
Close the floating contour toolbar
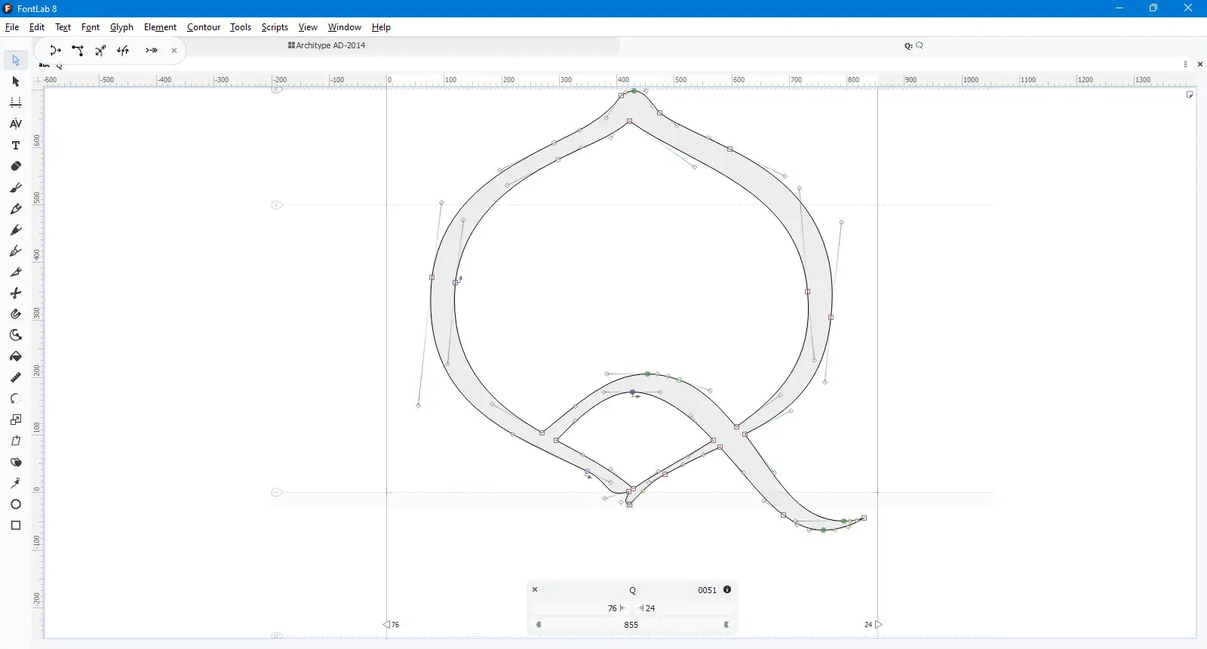[174, 51]
